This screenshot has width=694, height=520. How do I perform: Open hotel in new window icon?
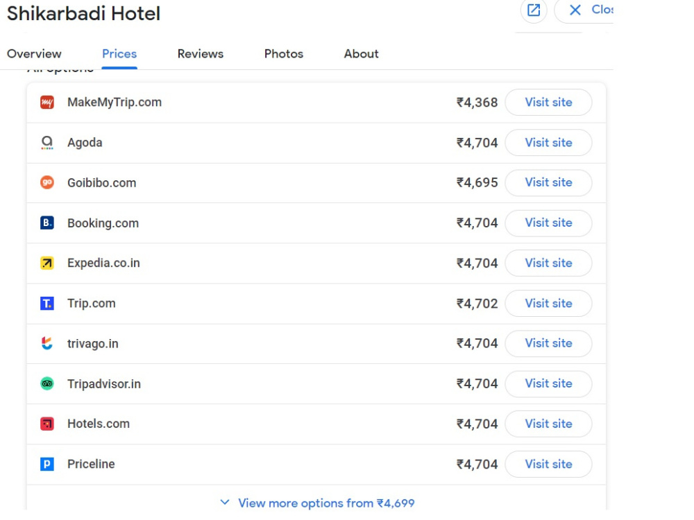tap(534, 10)
